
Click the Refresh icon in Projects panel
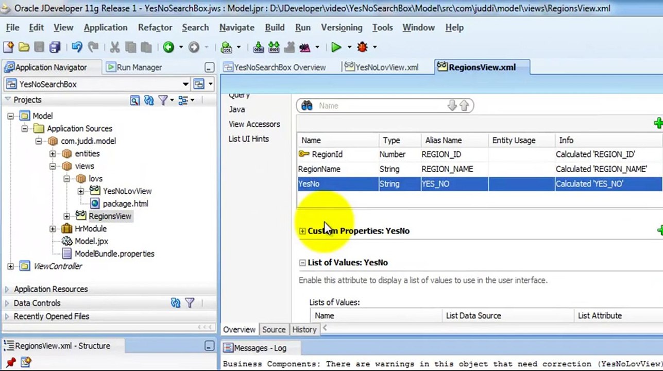(x=149, y=100)
